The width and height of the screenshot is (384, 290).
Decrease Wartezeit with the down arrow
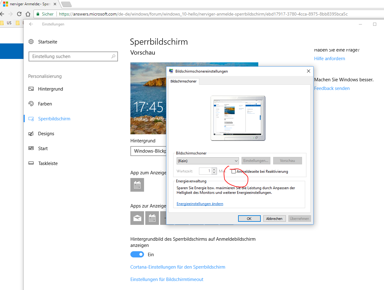[214, 173]
